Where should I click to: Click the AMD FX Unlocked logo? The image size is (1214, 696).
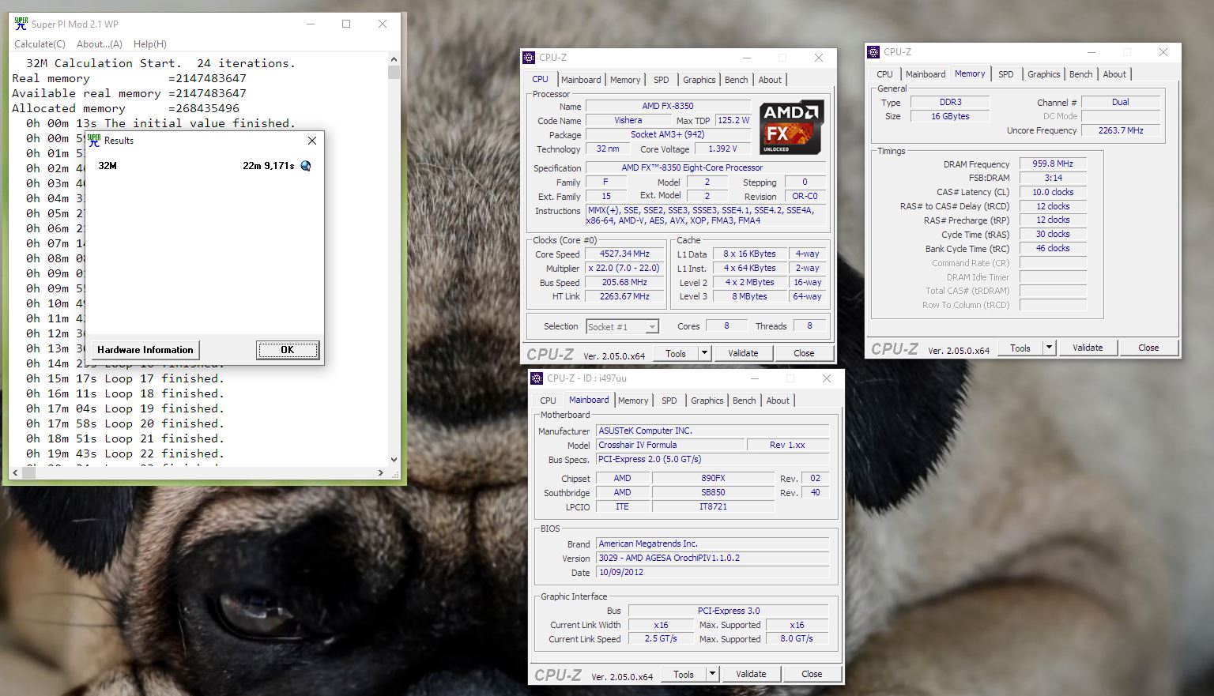tap(792, 127)
